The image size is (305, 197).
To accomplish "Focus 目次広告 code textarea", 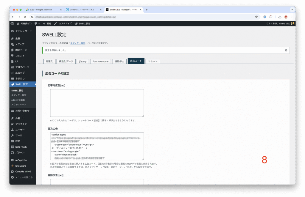I will coord(97,146).
